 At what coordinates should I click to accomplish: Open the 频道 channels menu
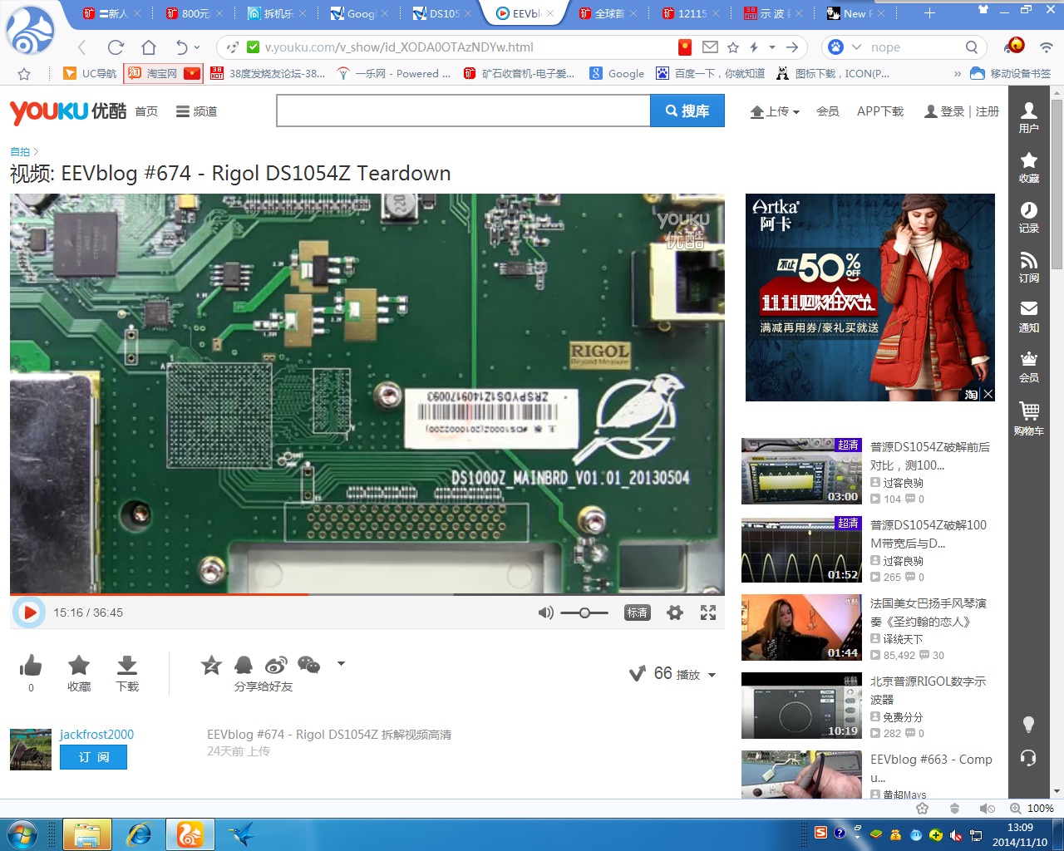point(196,111)
